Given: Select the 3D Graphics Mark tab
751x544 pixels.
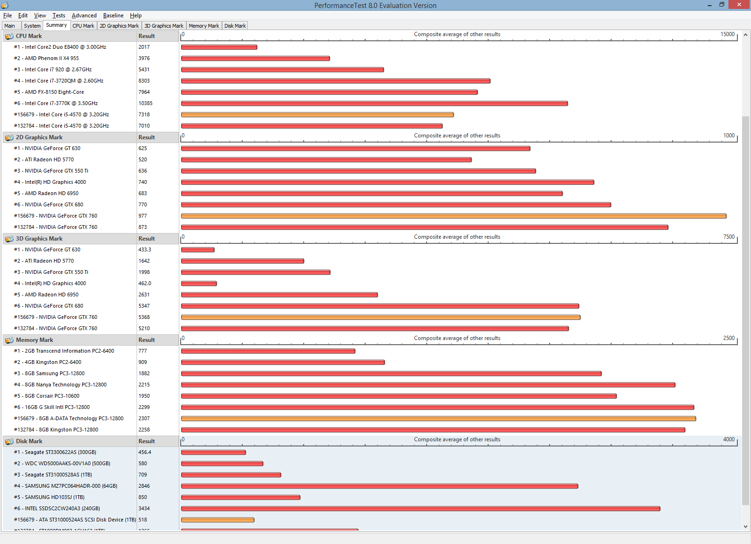Looking at the screenshot, I should pos(164,26).
